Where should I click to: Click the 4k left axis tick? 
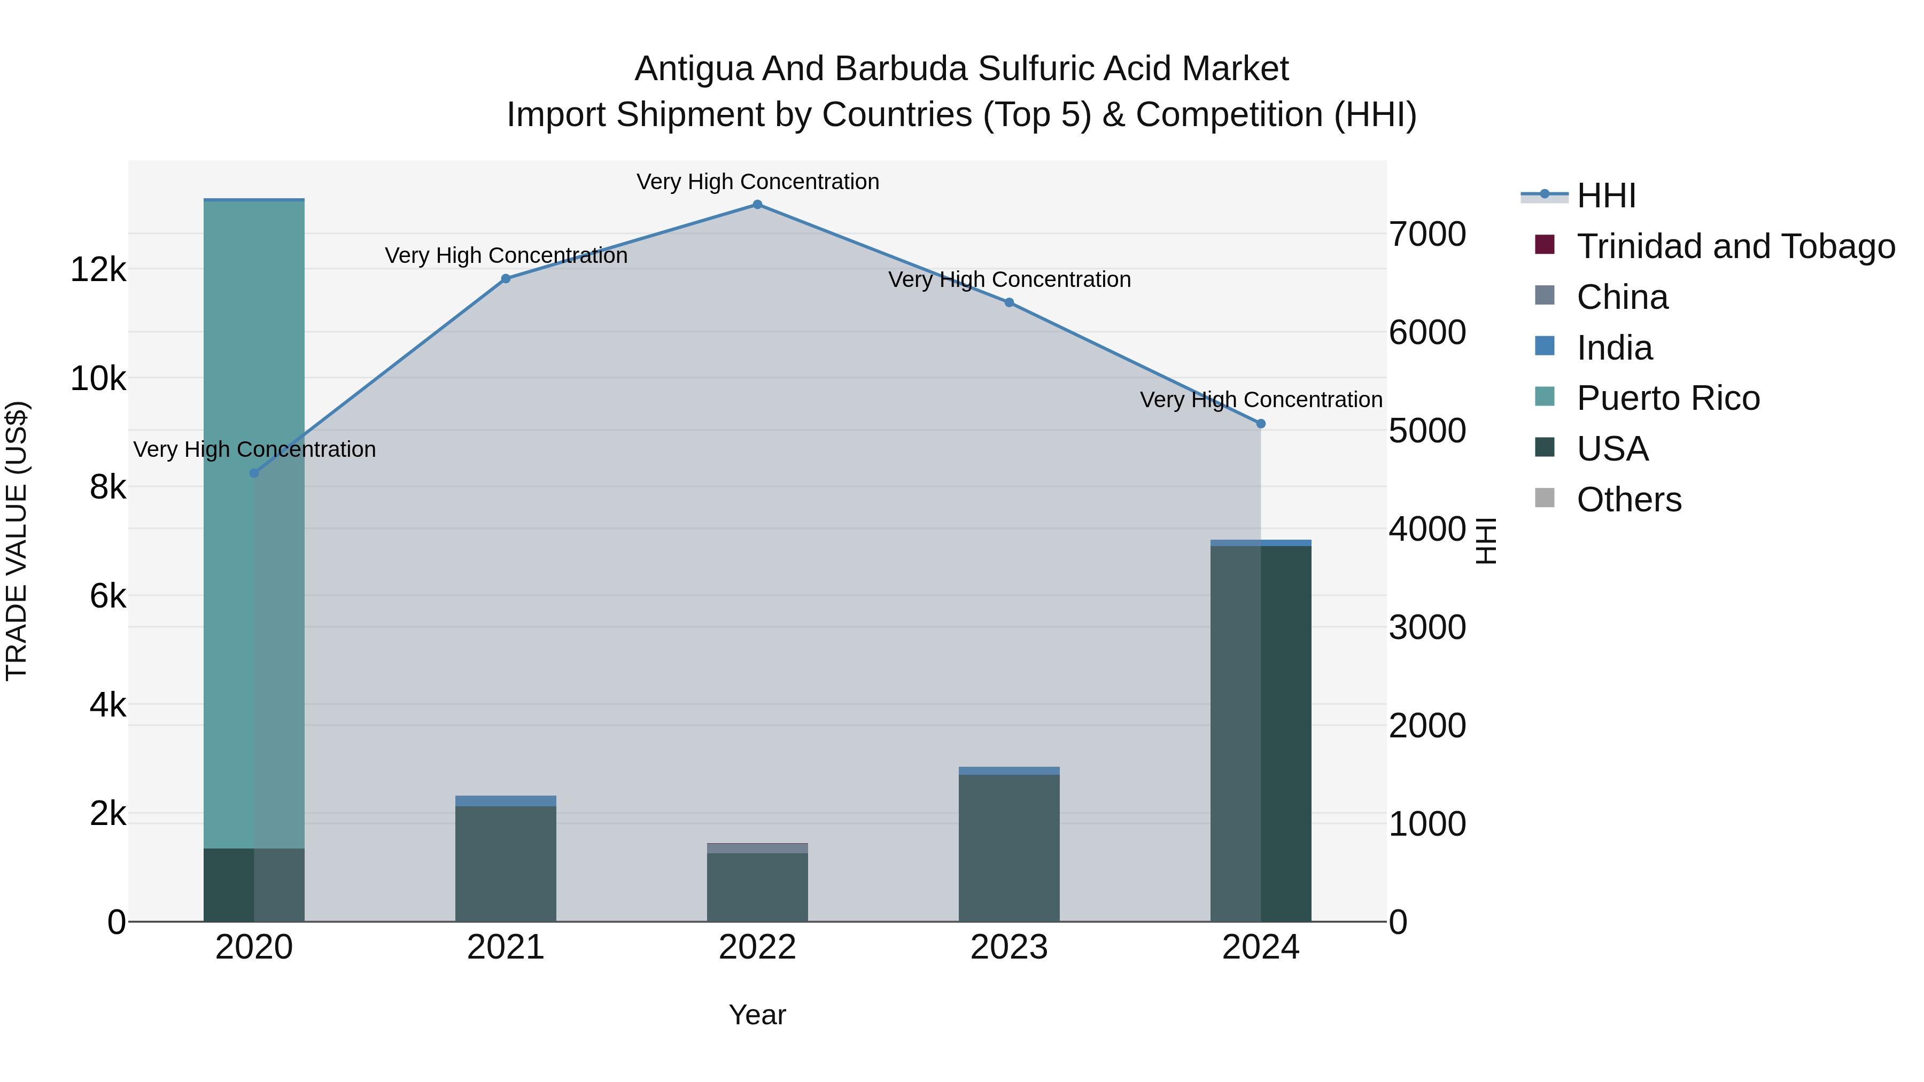[107, 705]
